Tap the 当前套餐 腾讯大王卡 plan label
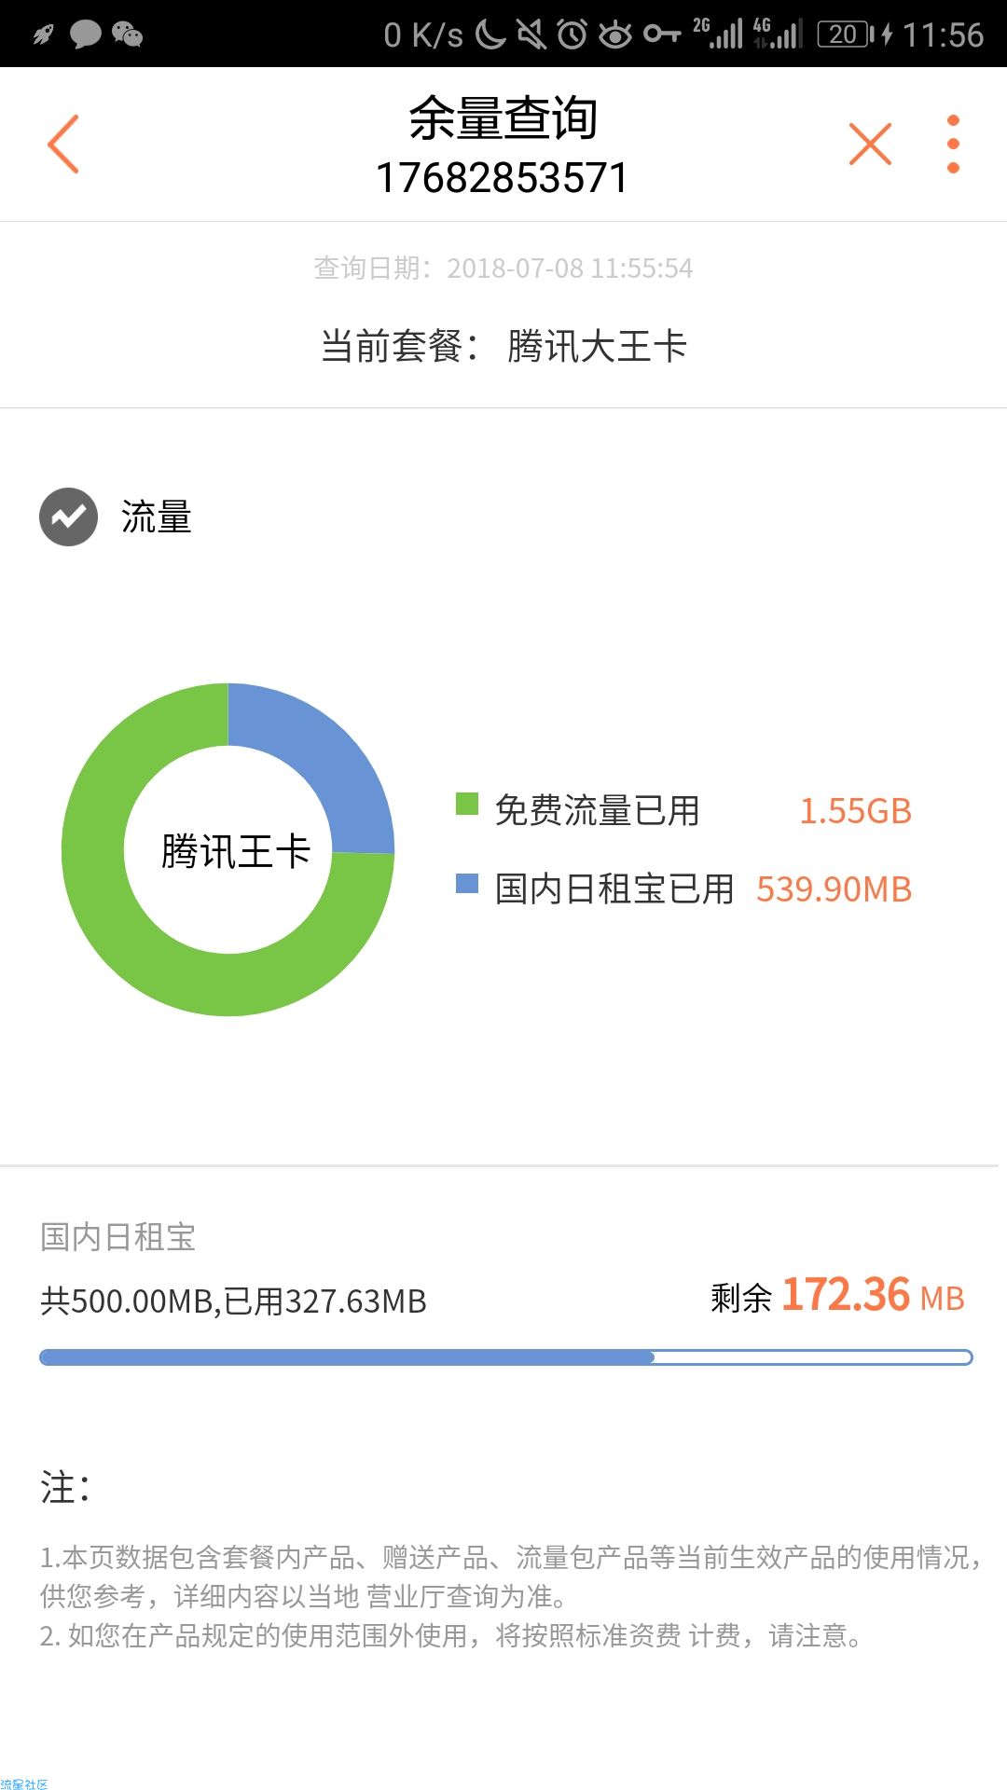 pyautogui.click(x=504, y=347)
